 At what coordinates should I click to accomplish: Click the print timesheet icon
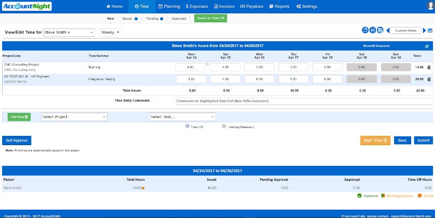[372, 30]
